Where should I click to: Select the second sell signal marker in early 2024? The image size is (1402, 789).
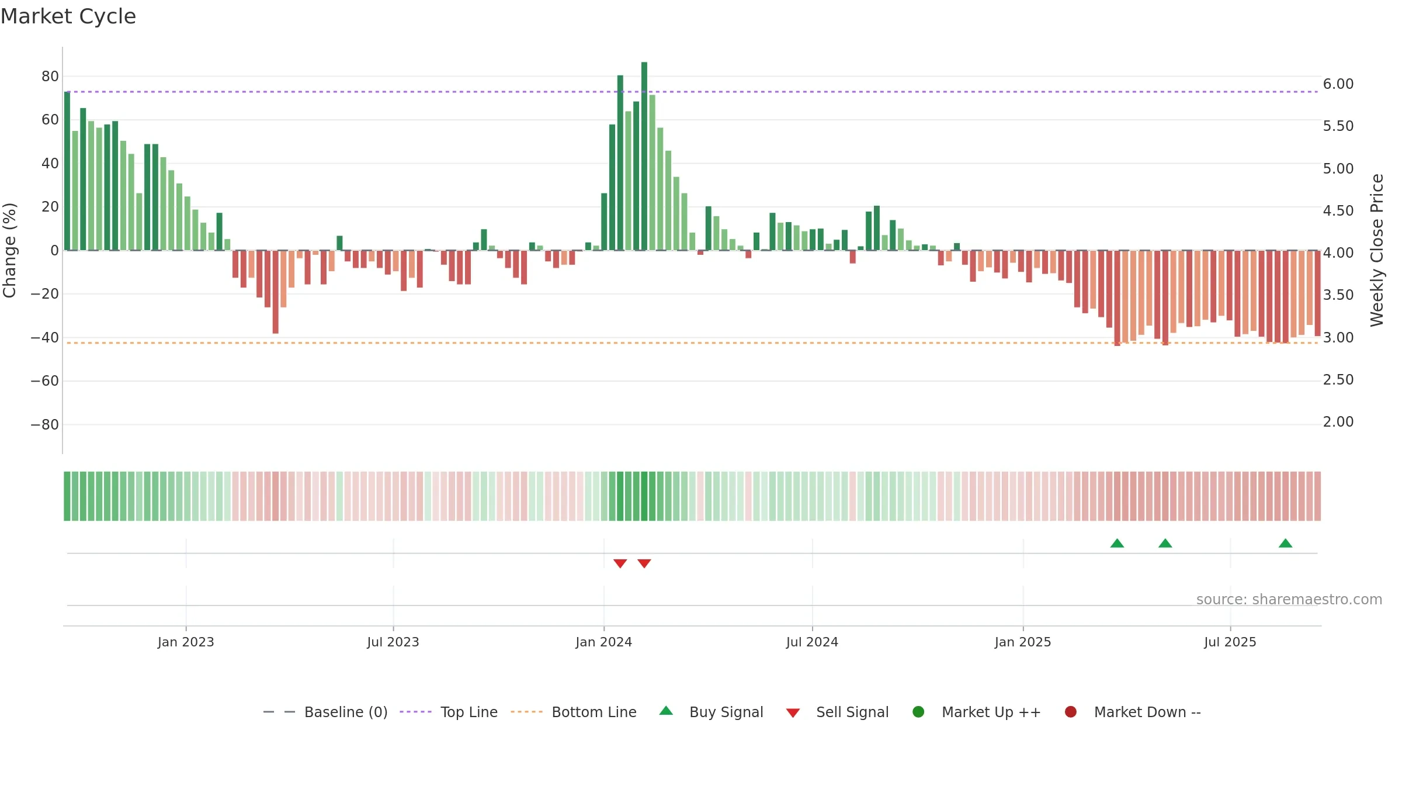point(644,563)
